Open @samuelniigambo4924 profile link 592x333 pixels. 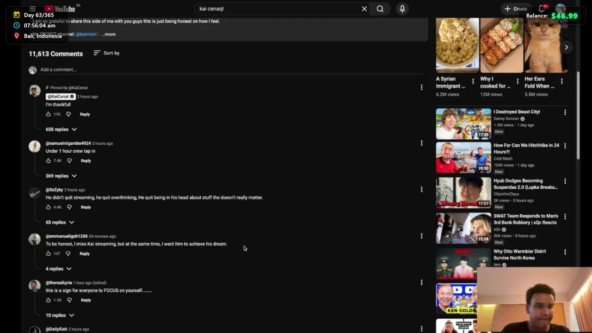[x=68, y=143]
